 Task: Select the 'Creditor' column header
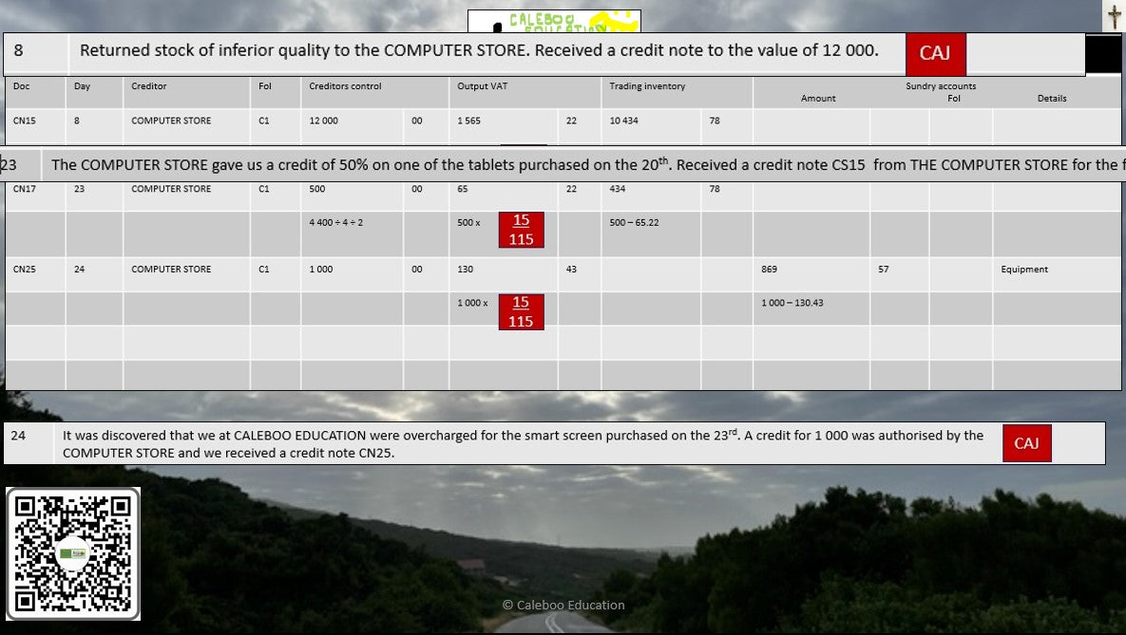click(x=148, y=86)
